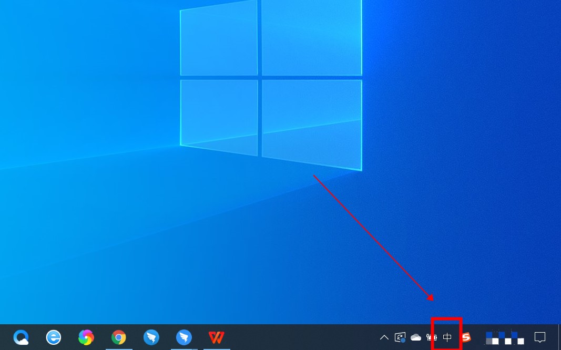Open the second, running DingTalk icon

(x=184, y=337)
